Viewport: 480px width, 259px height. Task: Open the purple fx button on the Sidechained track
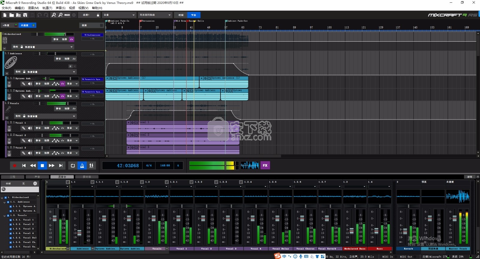point(71,39)
